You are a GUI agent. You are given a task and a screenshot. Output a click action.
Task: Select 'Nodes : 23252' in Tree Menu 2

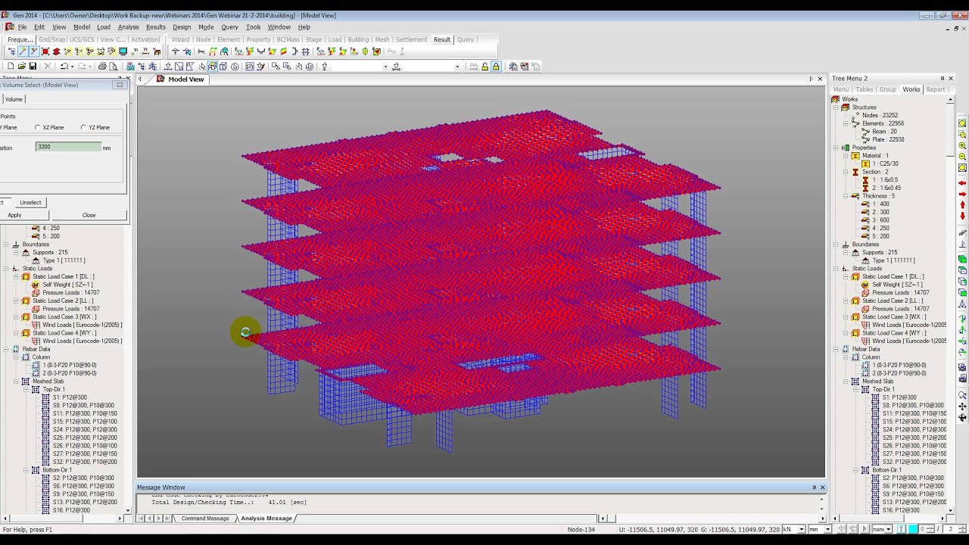tap(880, 115)
